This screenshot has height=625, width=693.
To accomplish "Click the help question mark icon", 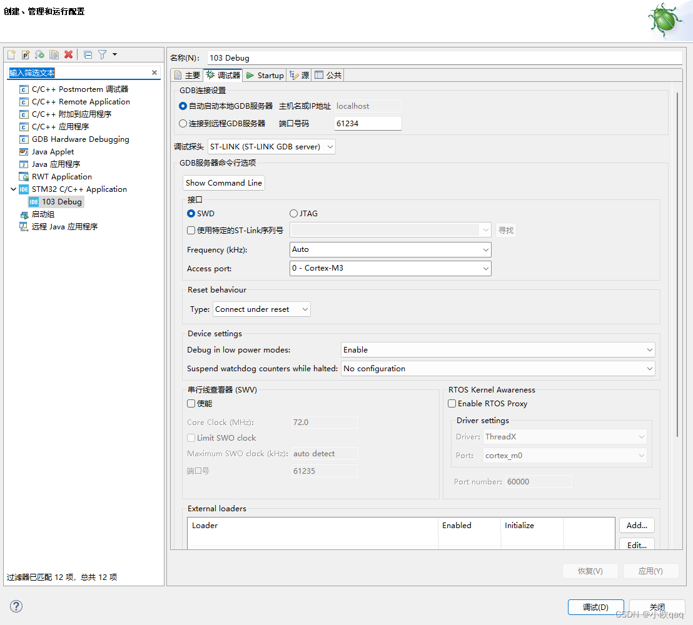I will (x=16, y=606).
